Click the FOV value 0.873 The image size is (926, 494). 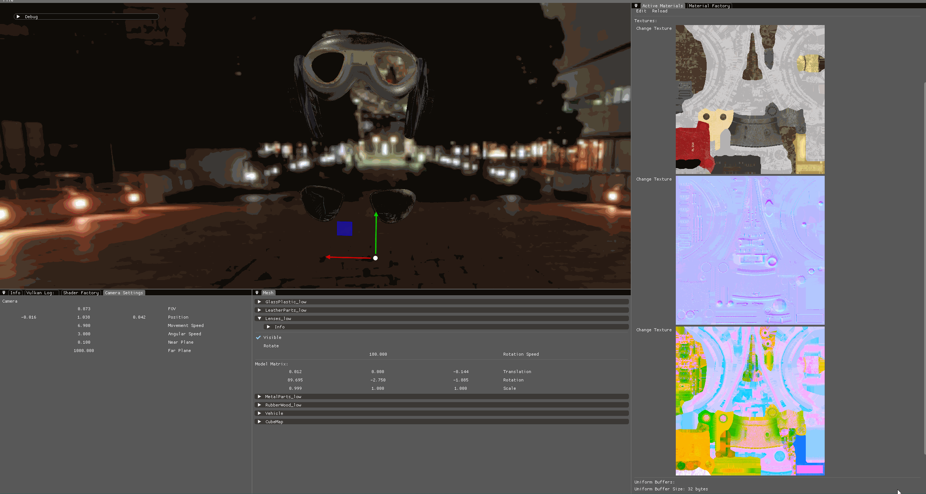pos(84,309)
